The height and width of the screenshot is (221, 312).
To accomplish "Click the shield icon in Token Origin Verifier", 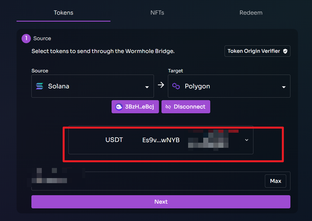I will [x=285, y=51].
